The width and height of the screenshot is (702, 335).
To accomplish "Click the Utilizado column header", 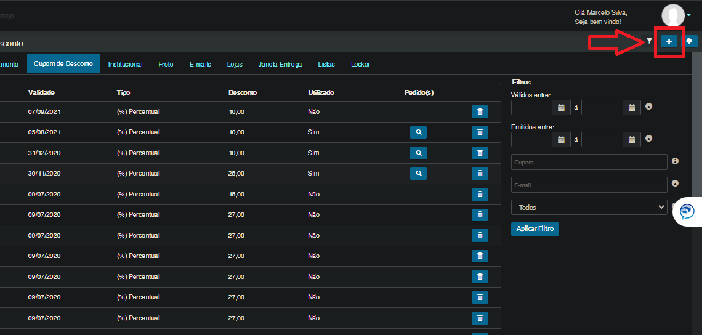I will click(x=321, y=93).
